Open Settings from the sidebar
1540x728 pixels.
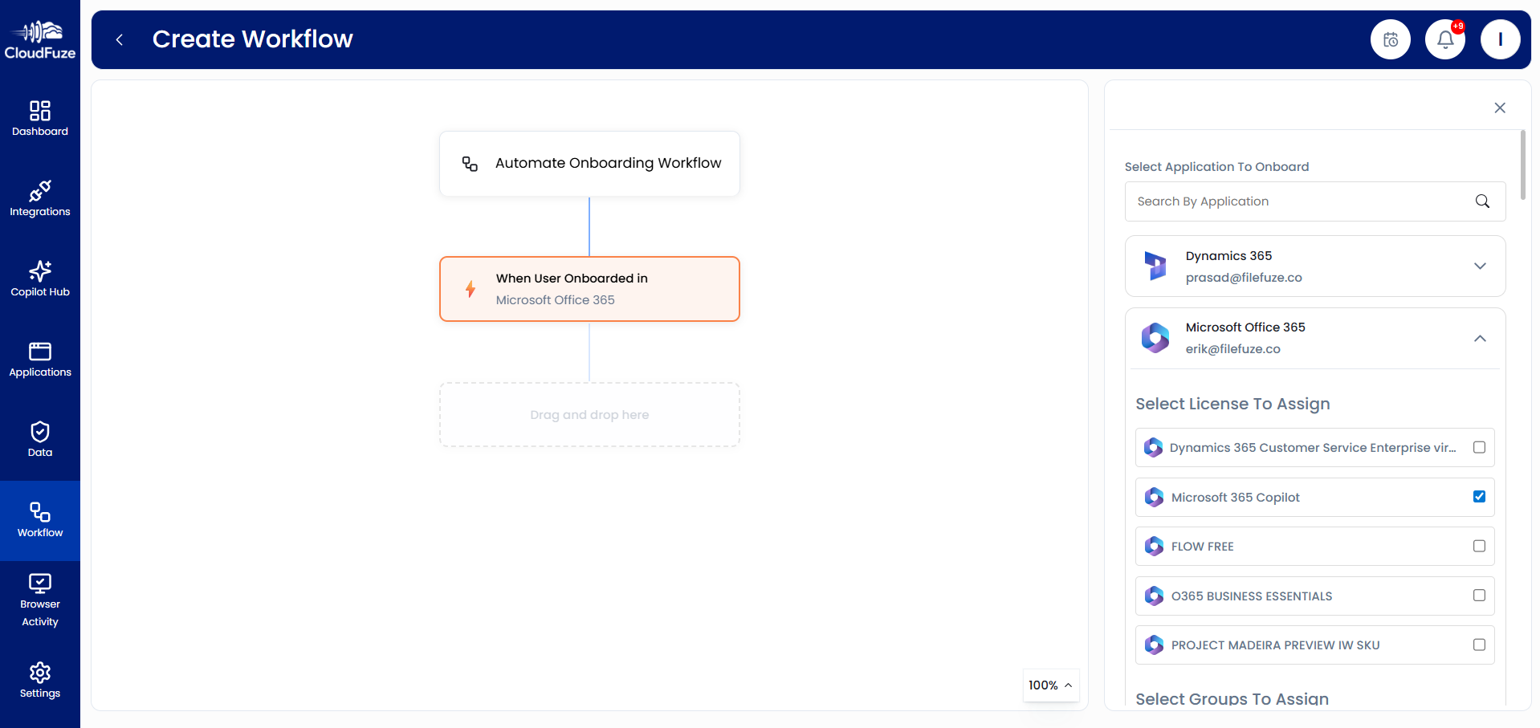(39, 680)
